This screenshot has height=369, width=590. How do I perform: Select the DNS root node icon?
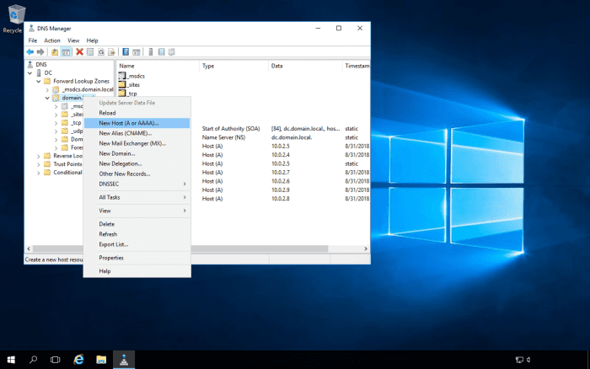tap(30, 65)
